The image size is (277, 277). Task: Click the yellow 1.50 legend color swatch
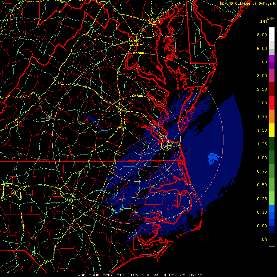click(x=272, y=130)
